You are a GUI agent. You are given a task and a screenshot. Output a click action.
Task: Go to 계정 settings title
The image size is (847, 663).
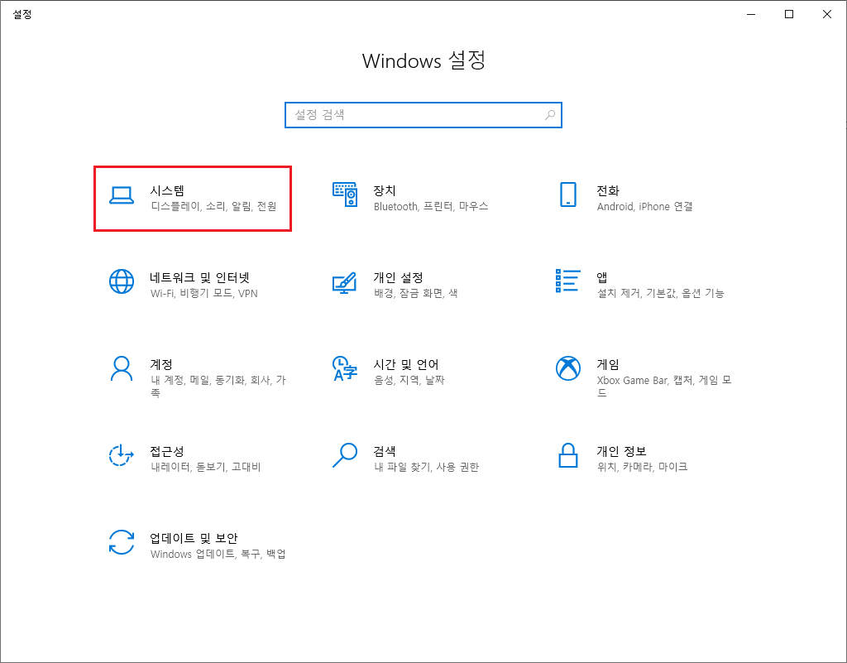pos(161,365)
